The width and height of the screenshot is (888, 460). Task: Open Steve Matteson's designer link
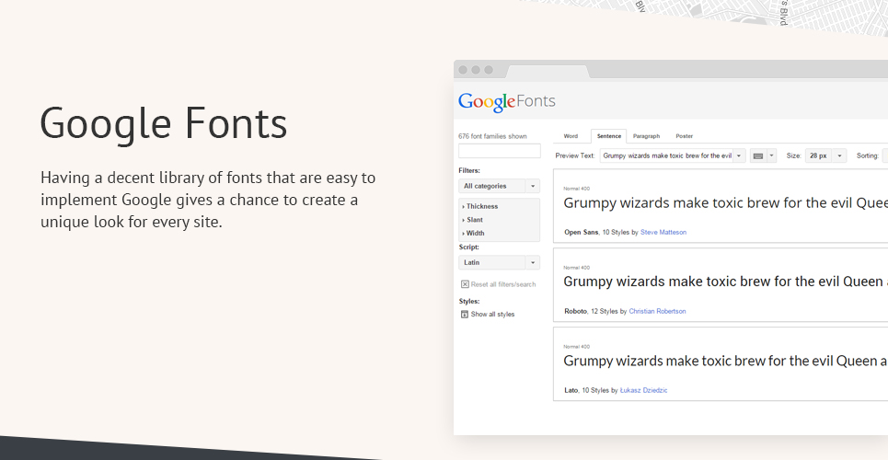(x=663, y=232)
